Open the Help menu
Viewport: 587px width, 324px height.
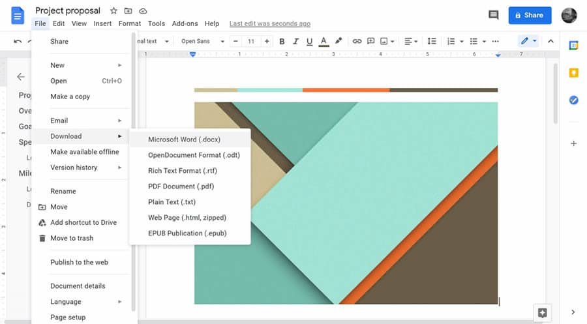click(x=212, y=23)
